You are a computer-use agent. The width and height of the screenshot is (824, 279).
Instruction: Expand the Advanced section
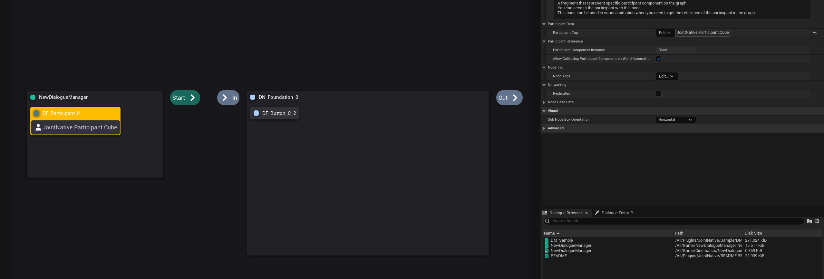(544, 128)
